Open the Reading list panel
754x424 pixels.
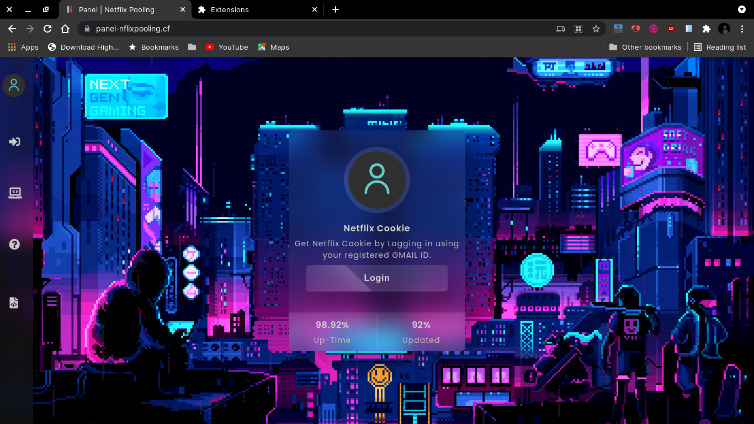tap(720, 47)
